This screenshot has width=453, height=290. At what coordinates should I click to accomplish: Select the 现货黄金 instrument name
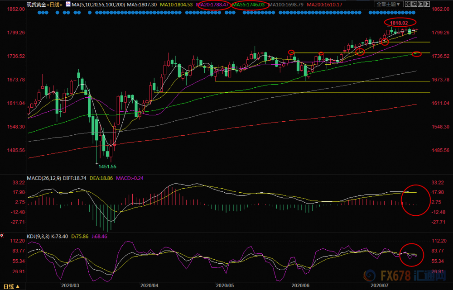point(36,5)
